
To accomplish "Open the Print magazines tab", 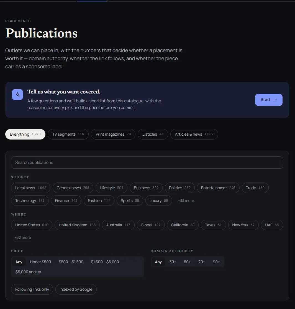I will pos(113,134).
